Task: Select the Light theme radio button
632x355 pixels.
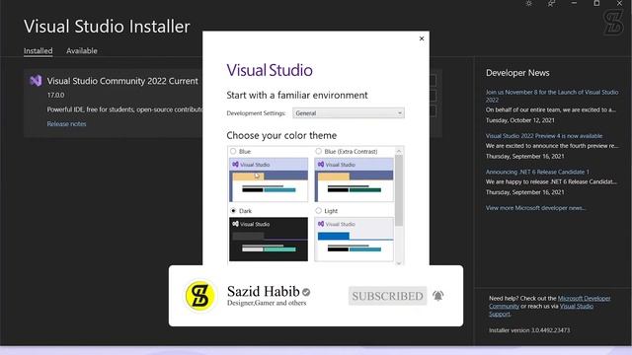Action: coord(318,210)
